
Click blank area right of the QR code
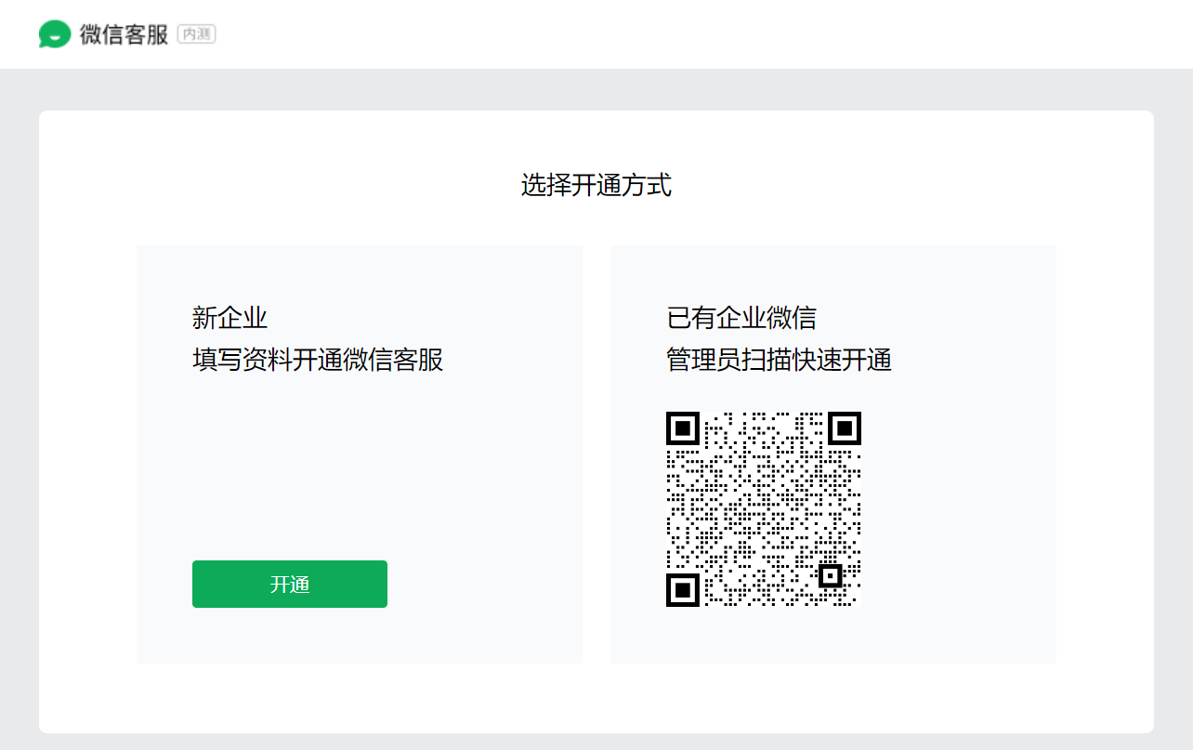click(957, 509)
